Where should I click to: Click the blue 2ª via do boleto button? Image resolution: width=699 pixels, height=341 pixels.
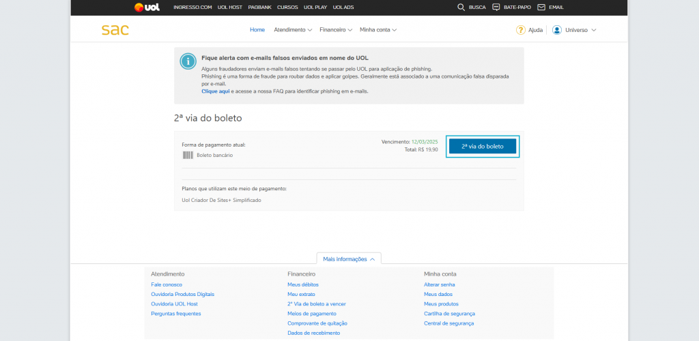483,146
